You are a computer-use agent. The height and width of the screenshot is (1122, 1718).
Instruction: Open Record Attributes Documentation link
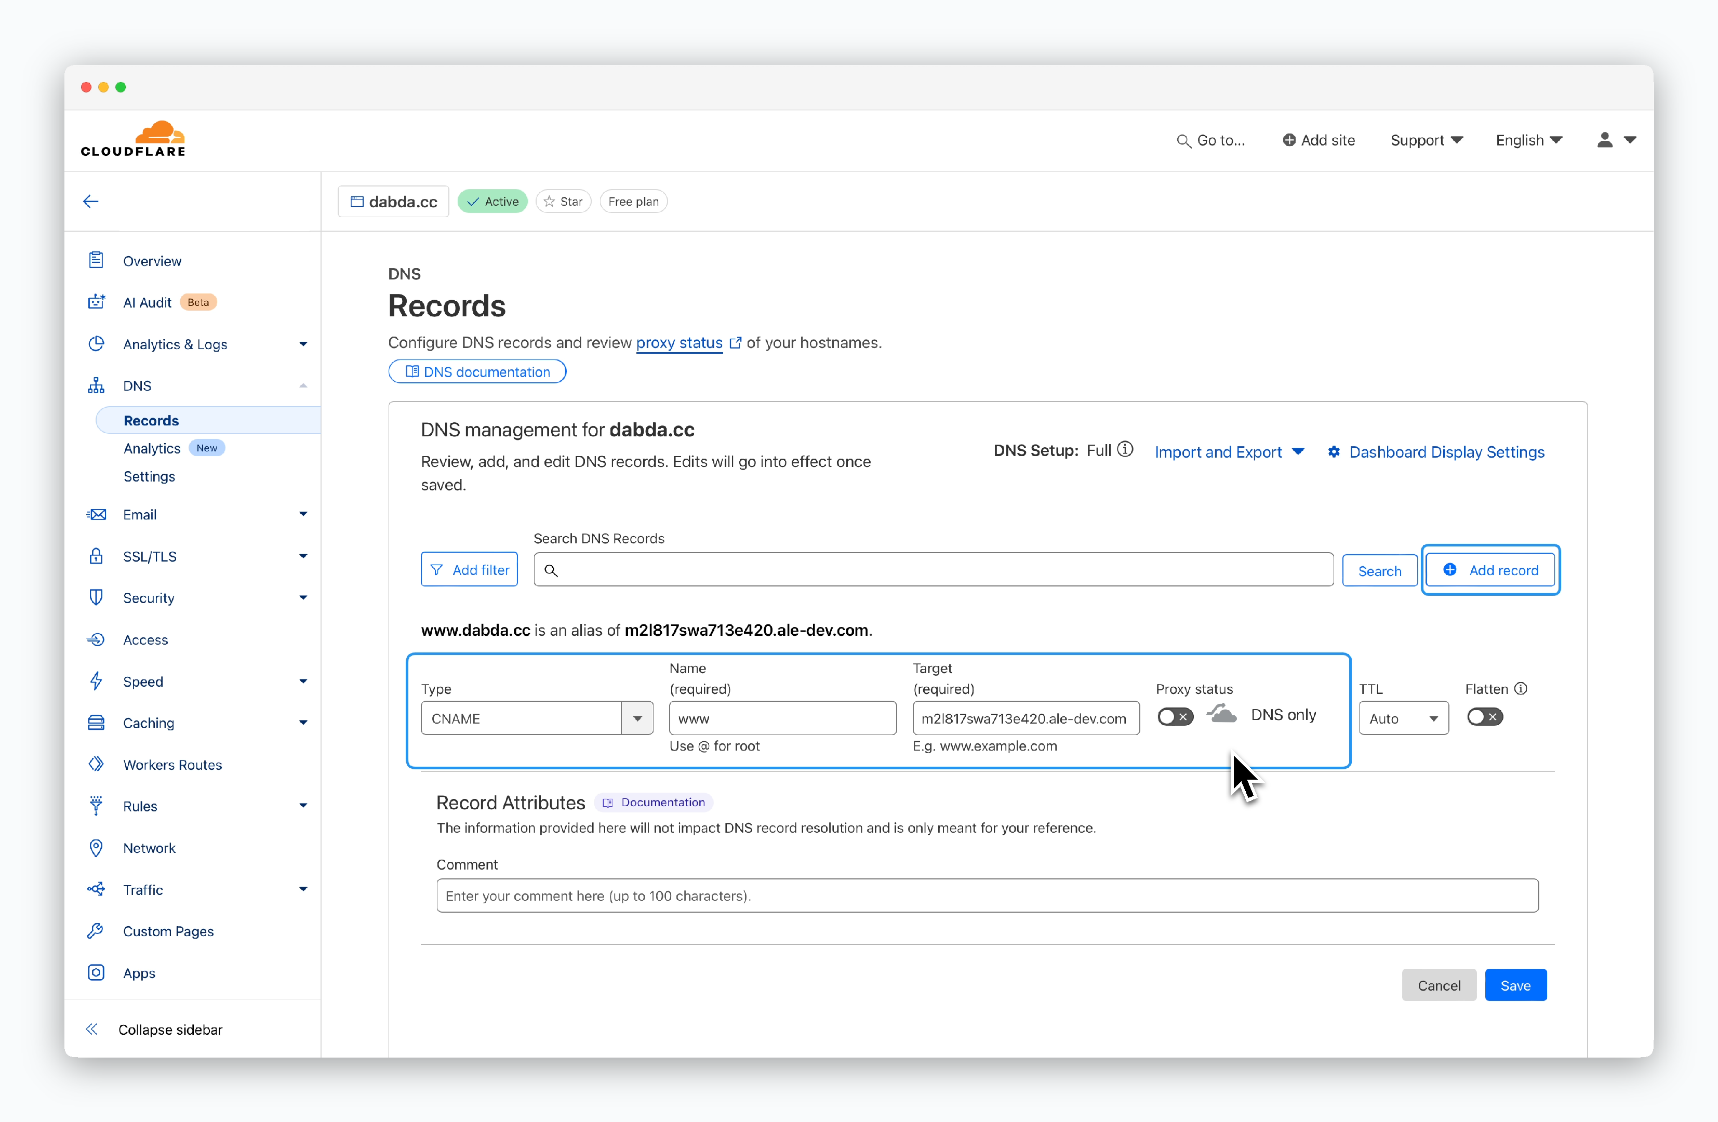(654, 803)
